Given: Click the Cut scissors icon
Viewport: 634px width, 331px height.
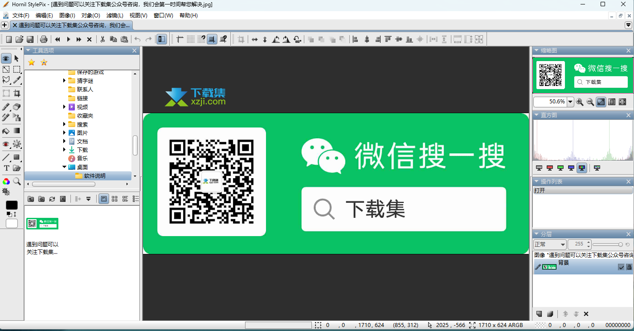Looking at the screenshot, I should (x=102, y=39).
